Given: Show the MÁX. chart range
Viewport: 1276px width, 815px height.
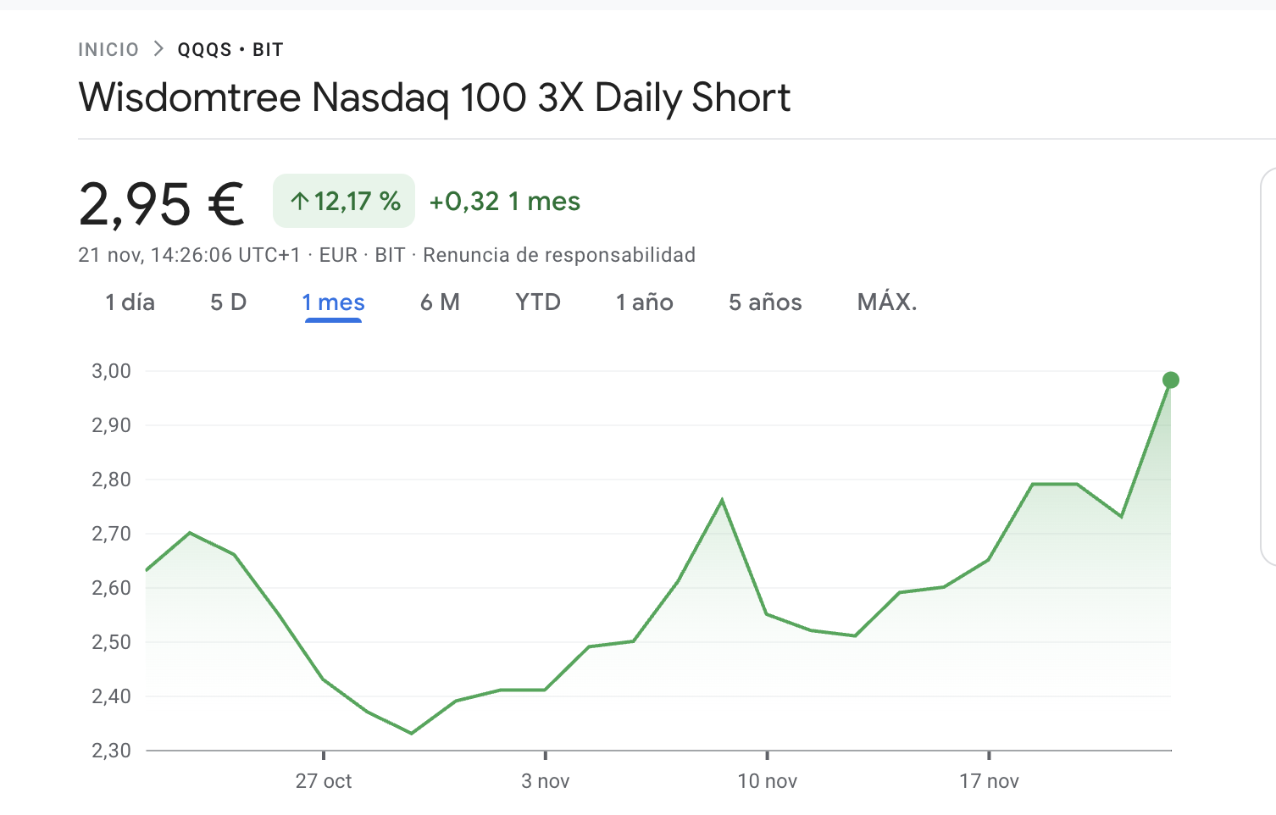Looking at the screenshot, I should click(x=887, y=302).
